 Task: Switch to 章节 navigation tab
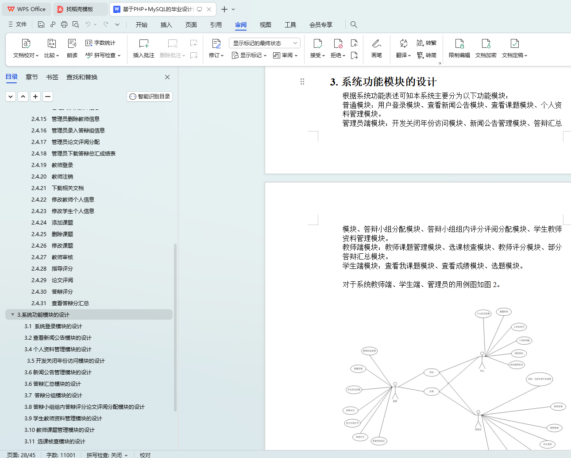(x=32, y=77)
